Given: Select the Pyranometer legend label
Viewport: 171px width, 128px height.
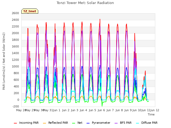Looking at the screenshot, I should [101, 123].
